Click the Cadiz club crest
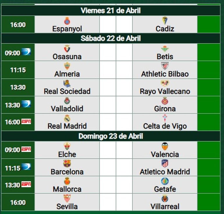224x214 pixels. tap(165, 21)
